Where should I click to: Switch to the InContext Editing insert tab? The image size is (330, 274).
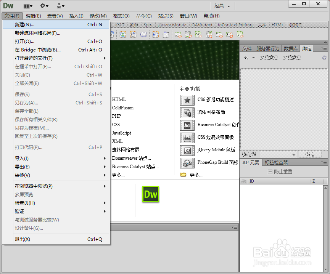tap(235, 25)
